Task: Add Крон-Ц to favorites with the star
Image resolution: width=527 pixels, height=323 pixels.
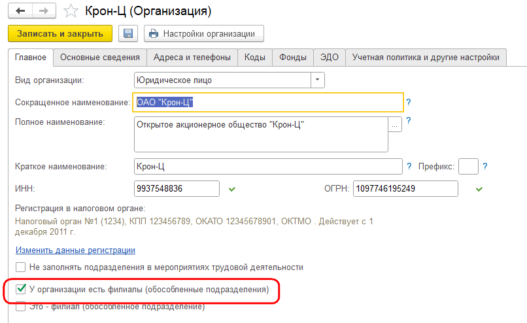Action: coord(71,11)
